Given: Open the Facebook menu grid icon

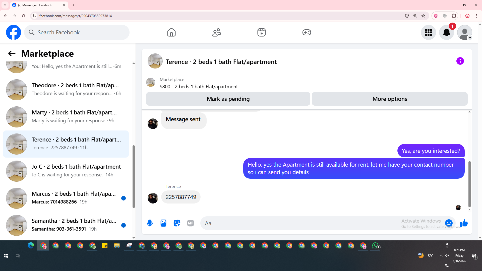Looking at the screenshot, I should 428,32.
